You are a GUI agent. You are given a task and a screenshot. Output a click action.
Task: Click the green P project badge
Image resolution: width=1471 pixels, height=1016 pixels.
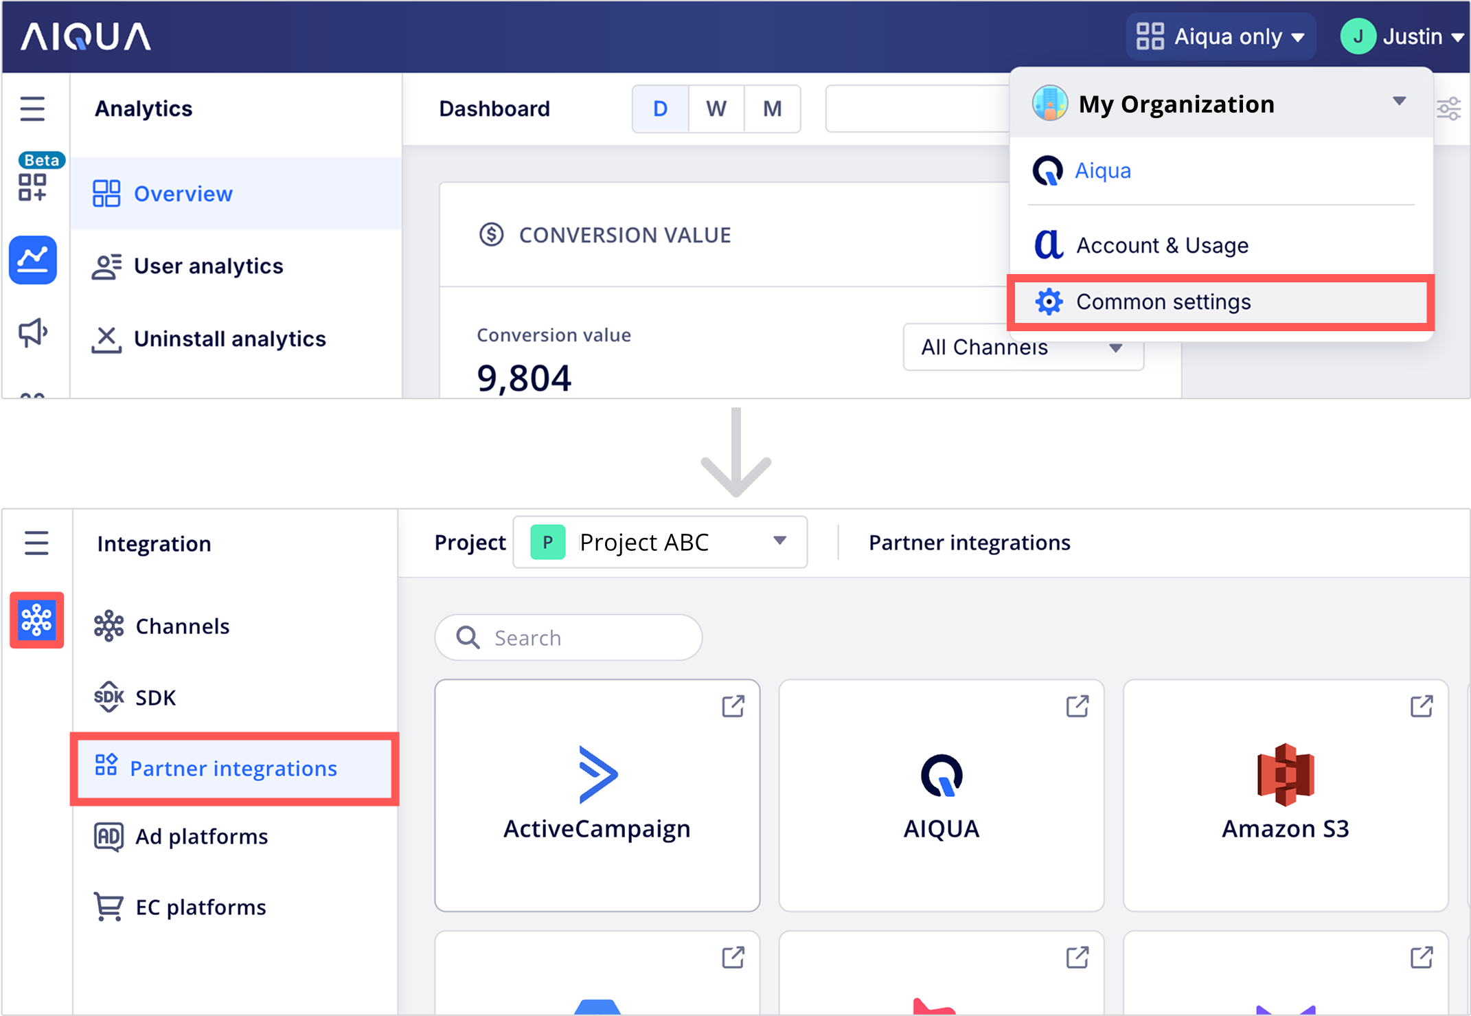pyautogui.click(x=547, y=542)
